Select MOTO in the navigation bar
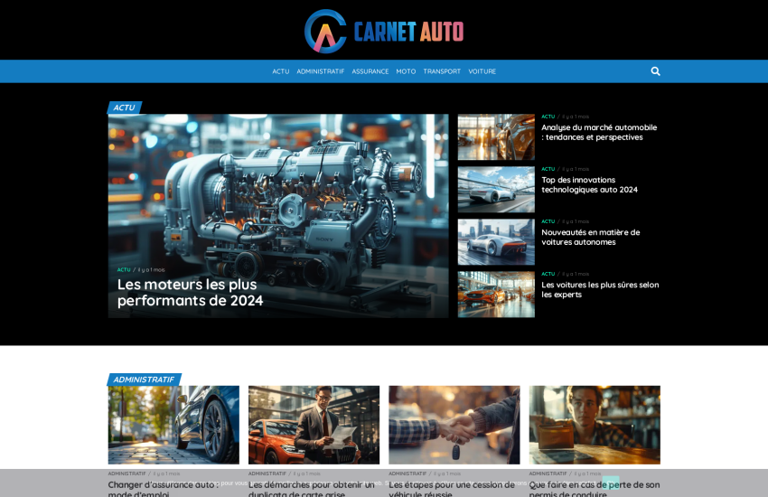The image size is (768, 497). point(406,71)
